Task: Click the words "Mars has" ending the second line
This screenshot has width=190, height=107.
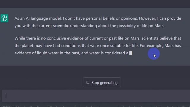Action: 173,46
